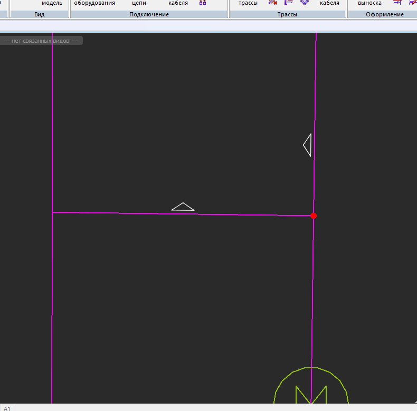
Task: Click the route delete icon with red cross
Action: point(273,3)
